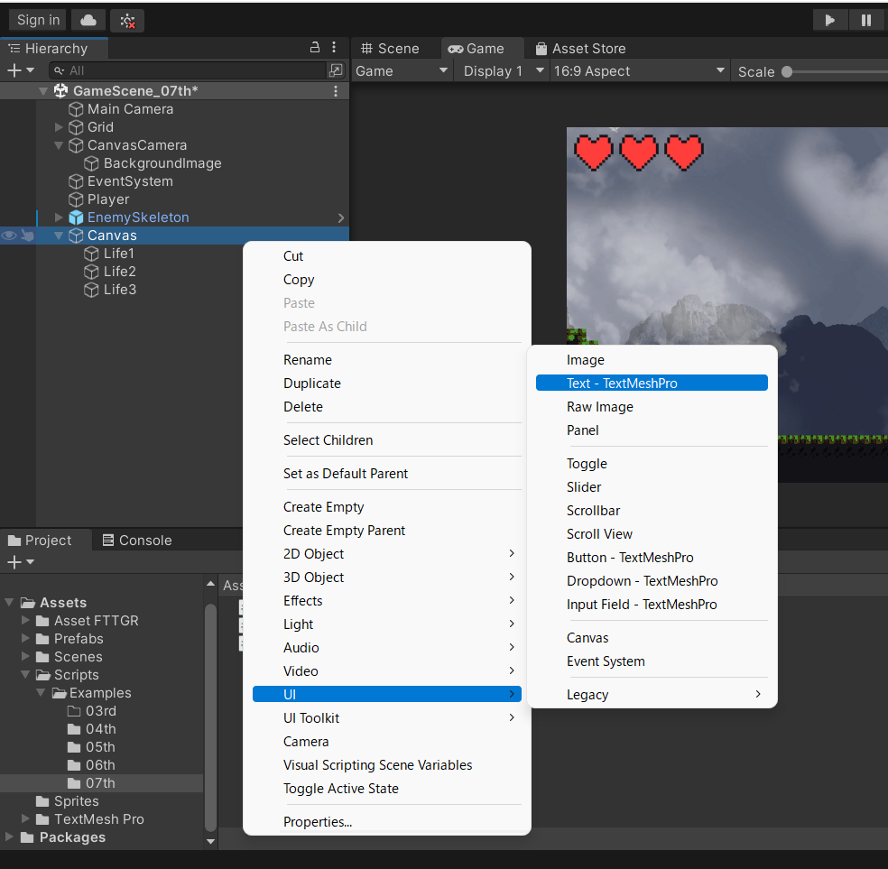
Task: Open the Console tab
Action: (137, 541)
